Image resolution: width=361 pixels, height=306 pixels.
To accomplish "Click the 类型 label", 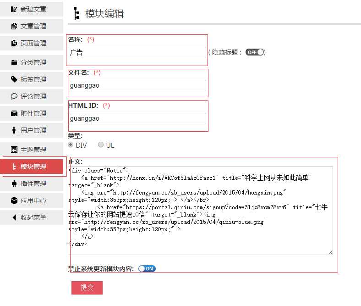I will tap(75, 136).
